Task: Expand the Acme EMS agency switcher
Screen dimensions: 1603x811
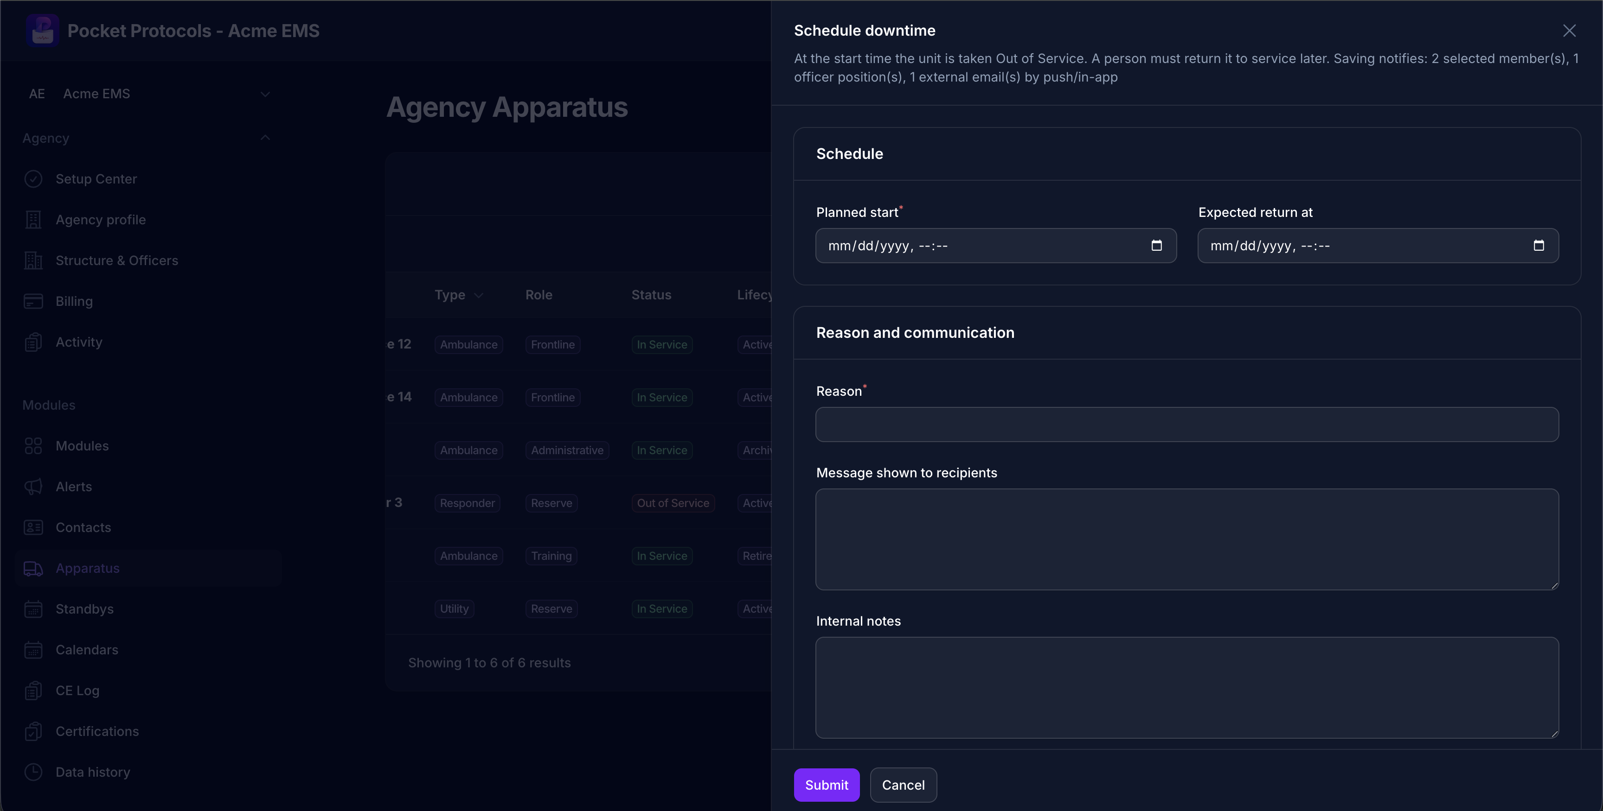Action: [x=265, y=94]
